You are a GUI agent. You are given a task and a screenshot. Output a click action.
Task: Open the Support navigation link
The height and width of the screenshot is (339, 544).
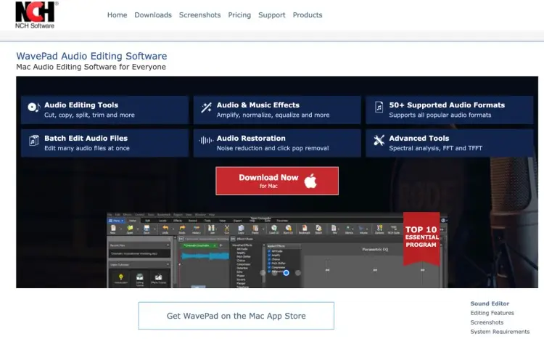click(x=272, y=15)
